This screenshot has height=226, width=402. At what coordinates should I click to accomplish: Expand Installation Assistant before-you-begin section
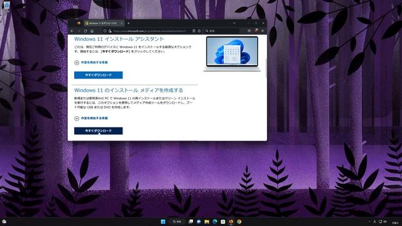91,63
